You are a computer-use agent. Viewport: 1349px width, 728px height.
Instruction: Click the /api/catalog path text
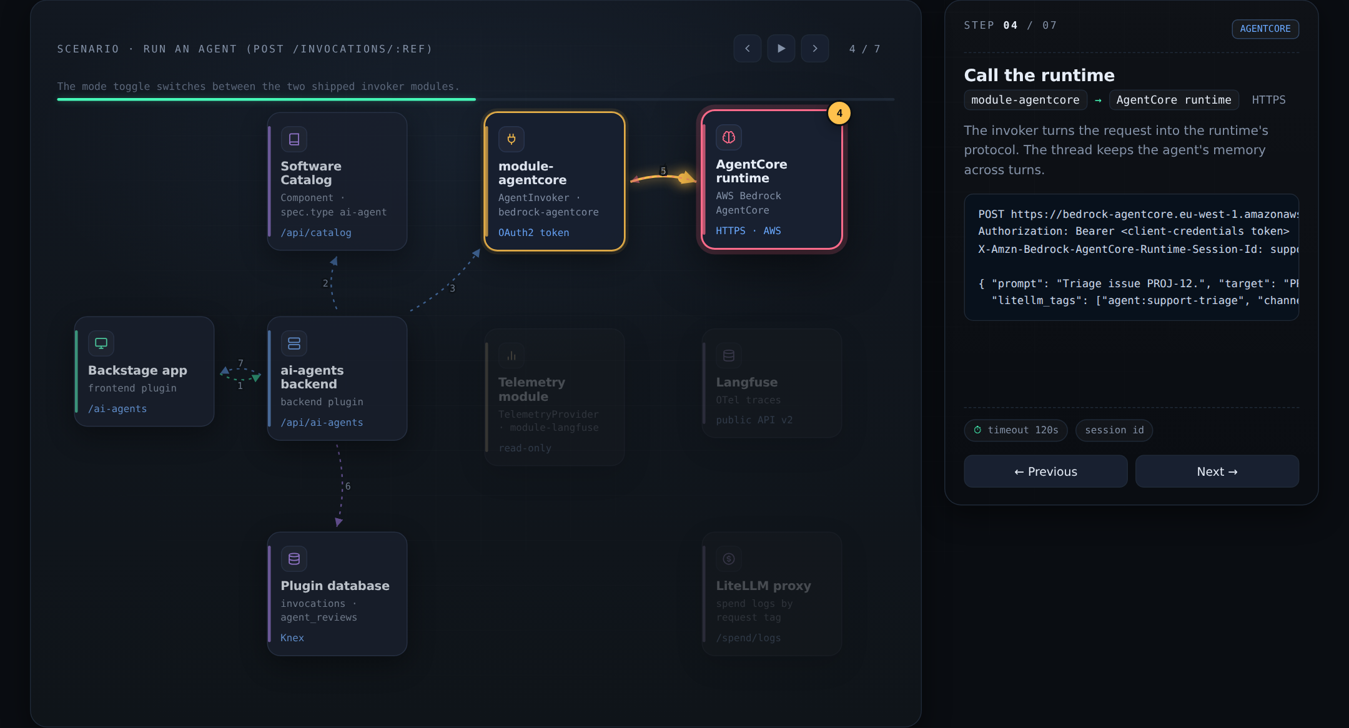click(x=316, y=233)
